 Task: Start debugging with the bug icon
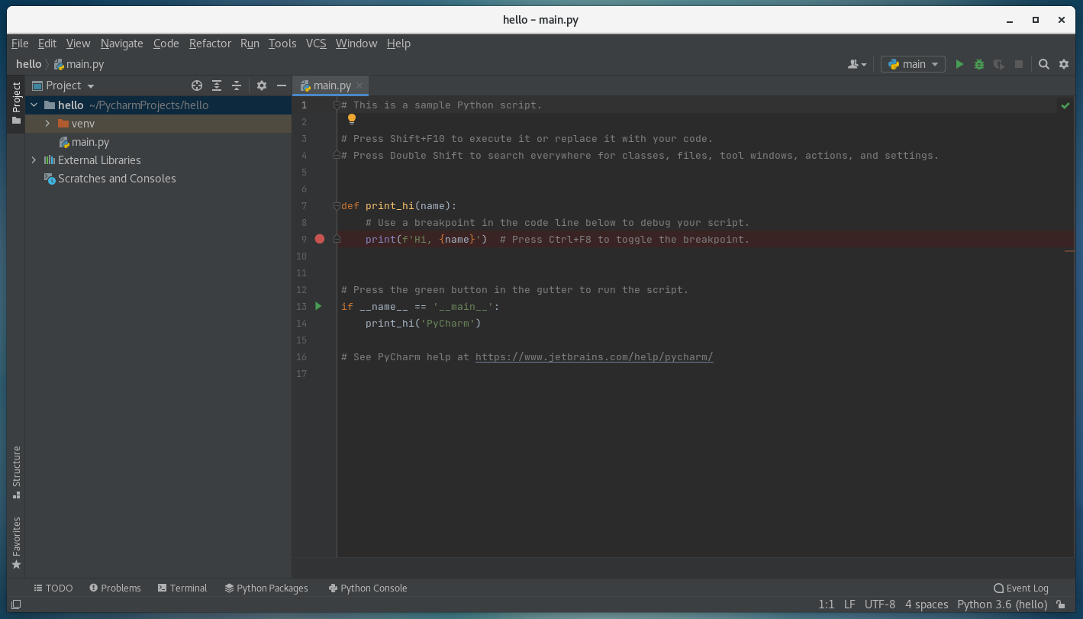pos(979,65)
